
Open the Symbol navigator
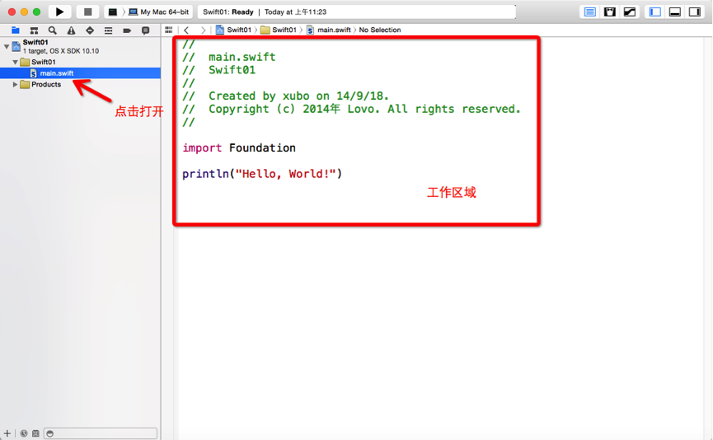[34, 30]
